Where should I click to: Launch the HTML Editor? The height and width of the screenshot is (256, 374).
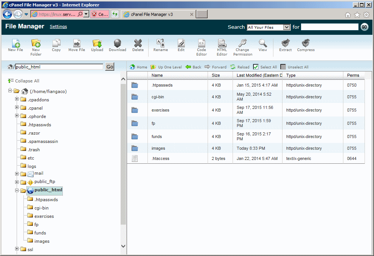[x=222, y=48]
